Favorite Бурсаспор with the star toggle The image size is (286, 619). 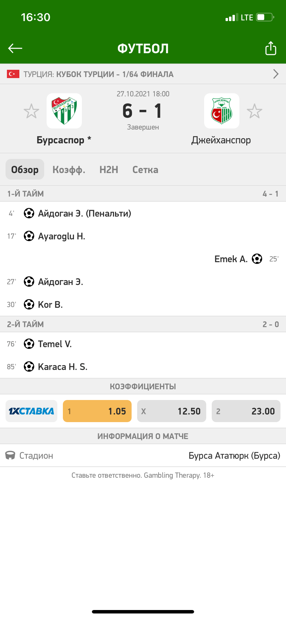point(31,111)
